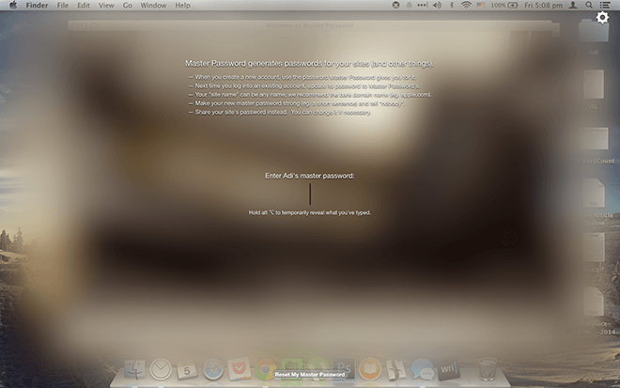The image size is (620, 388).
Task: Click the Fri 5:08 pm clock
Action: click(x=543, y=5)
